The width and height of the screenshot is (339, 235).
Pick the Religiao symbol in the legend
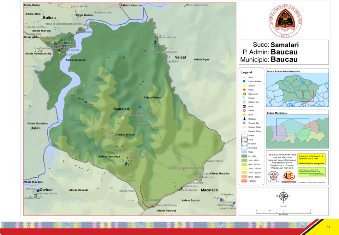[244, 119]
